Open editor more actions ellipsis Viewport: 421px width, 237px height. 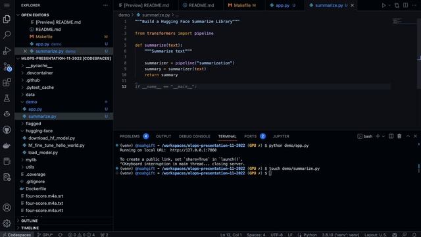(x=414, y=5)
